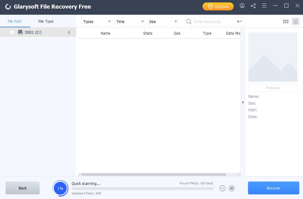Image resolution: width=303 pixels, height=199 pixels.
Task: Switch to thumbnail grid view
Action: pos(285,21)
